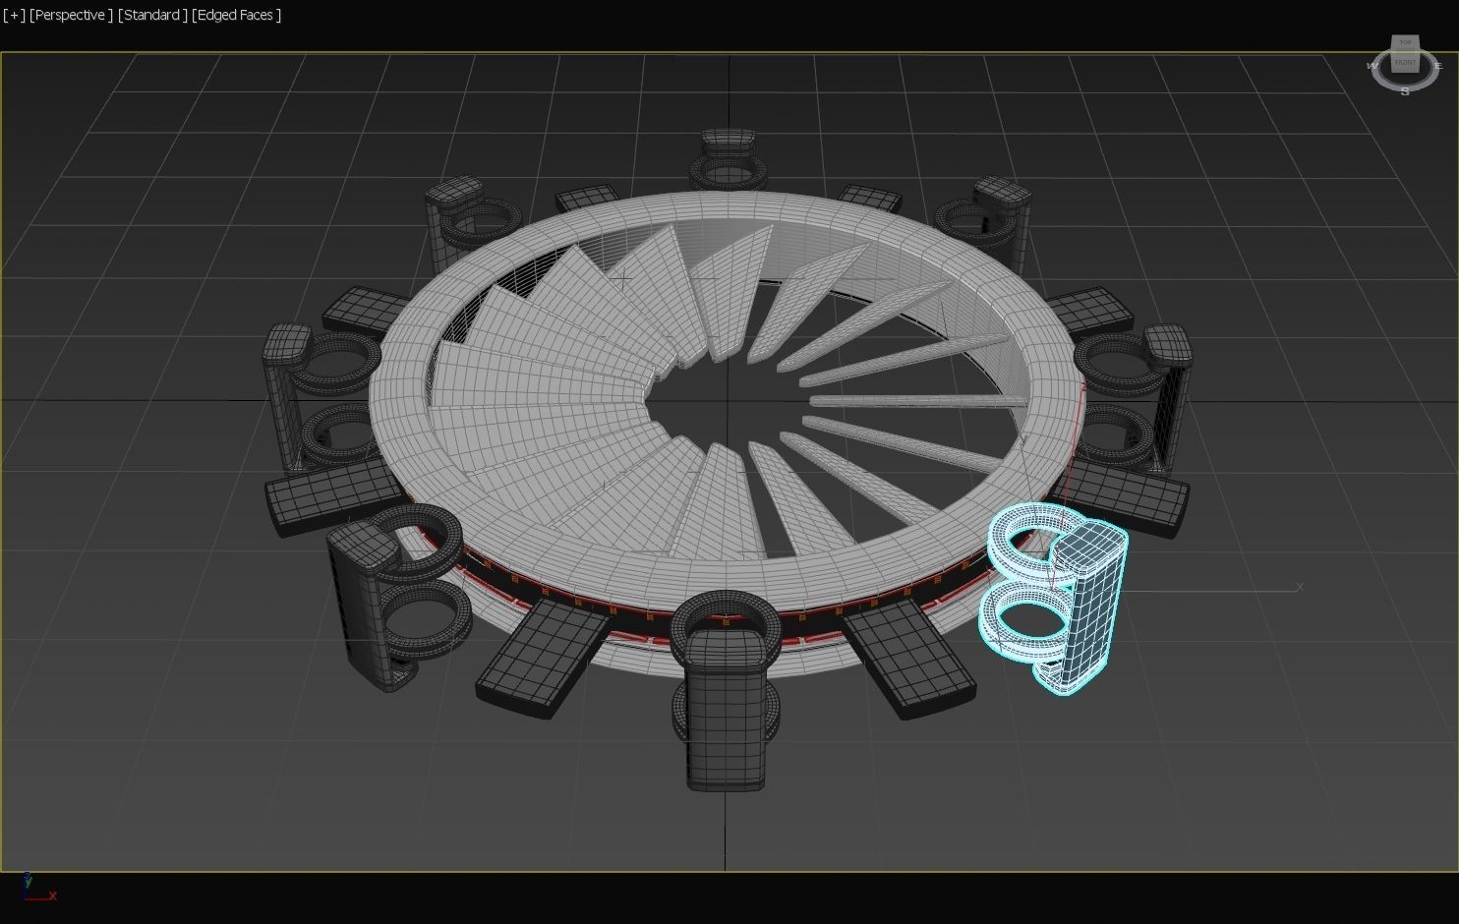The width and height of the screenshot is (1459, 924).
Task: Click the TOP face of the ViewCube
Action: point(1405,43)
